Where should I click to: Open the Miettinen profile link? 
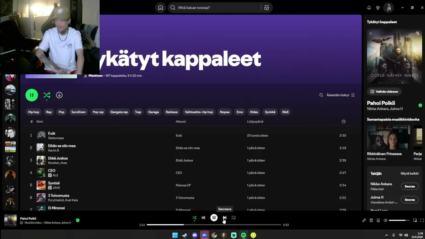tap(95, 76)
